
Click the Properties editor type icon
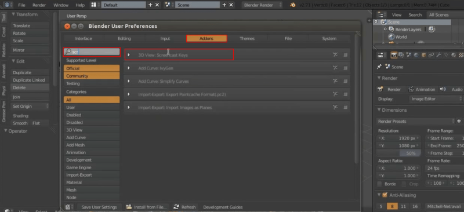tap(382, 55)
